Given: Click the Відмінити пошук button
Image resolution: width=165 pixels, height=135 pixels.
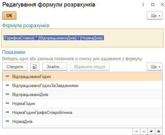Looking at the screenshot, I should (x=90, y=67).
